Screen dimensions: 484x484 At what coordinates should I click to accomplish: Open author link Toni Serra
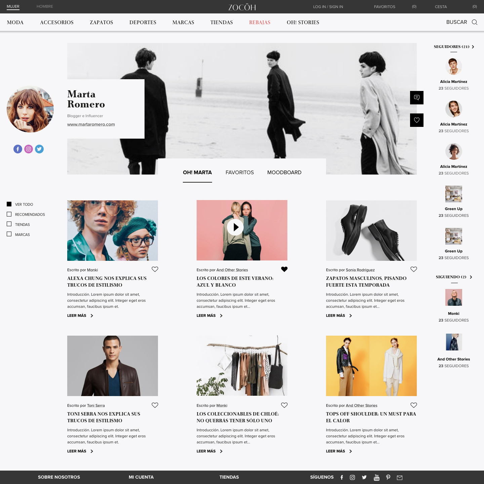point(96,405)
